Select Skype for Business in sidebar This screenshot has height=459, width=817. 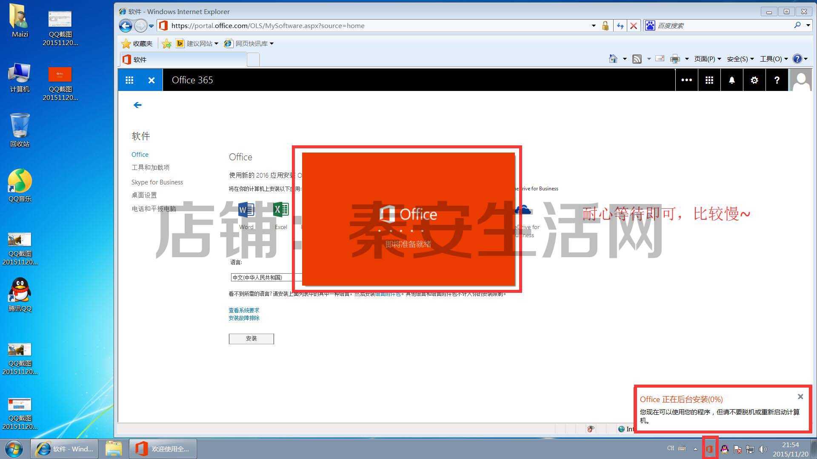tap(157, 182)
